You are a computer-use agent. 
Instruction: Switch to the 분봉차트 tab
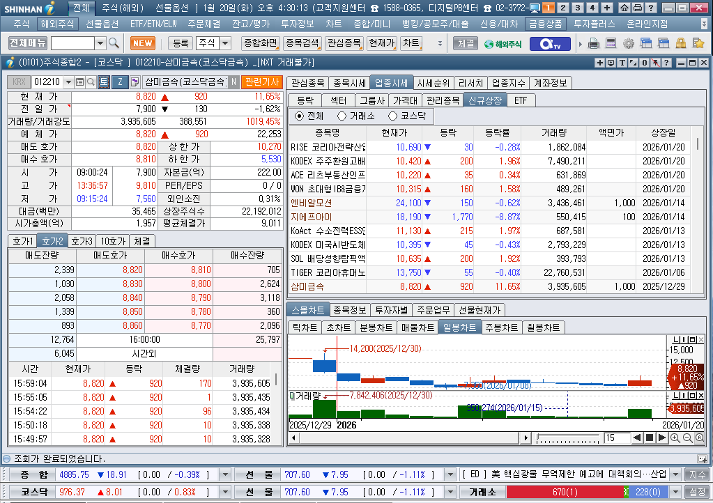tap(376, 327)
